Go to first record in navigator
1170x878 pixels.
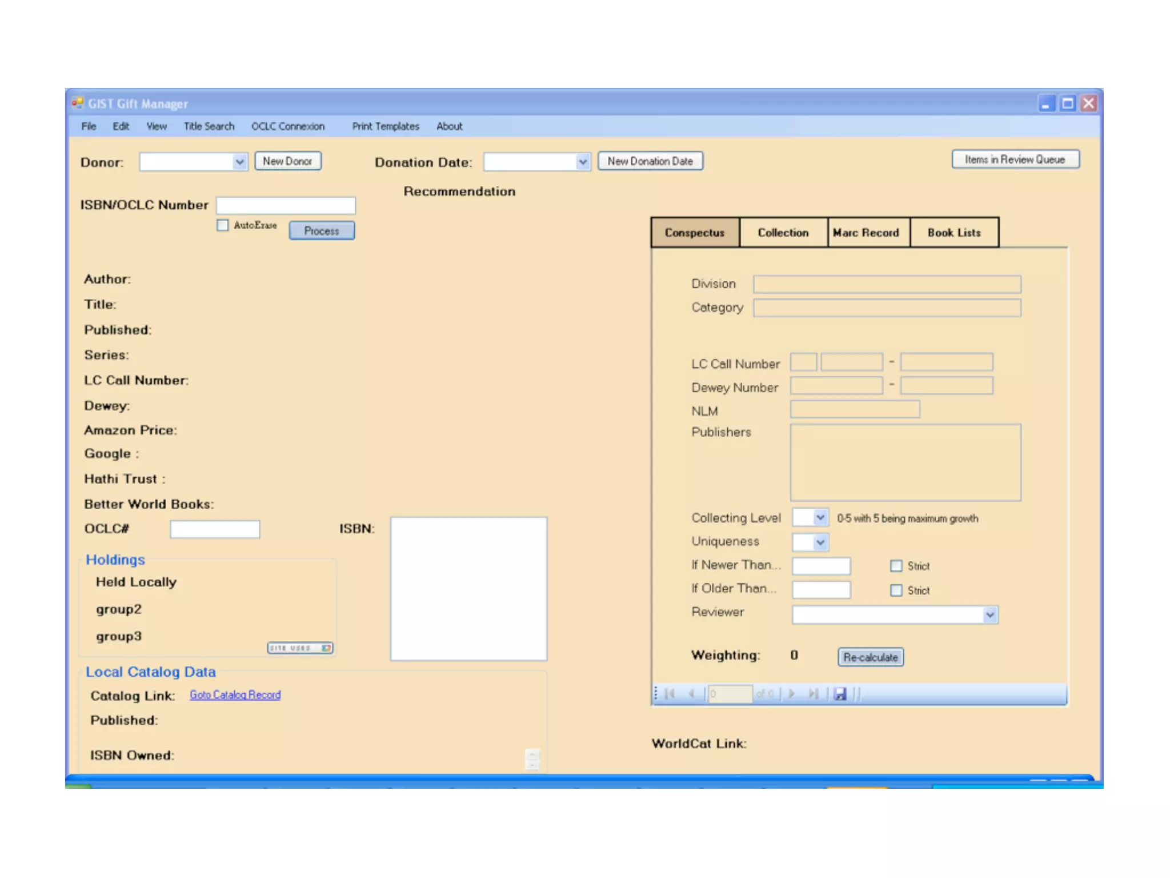(x=670, y=694)
